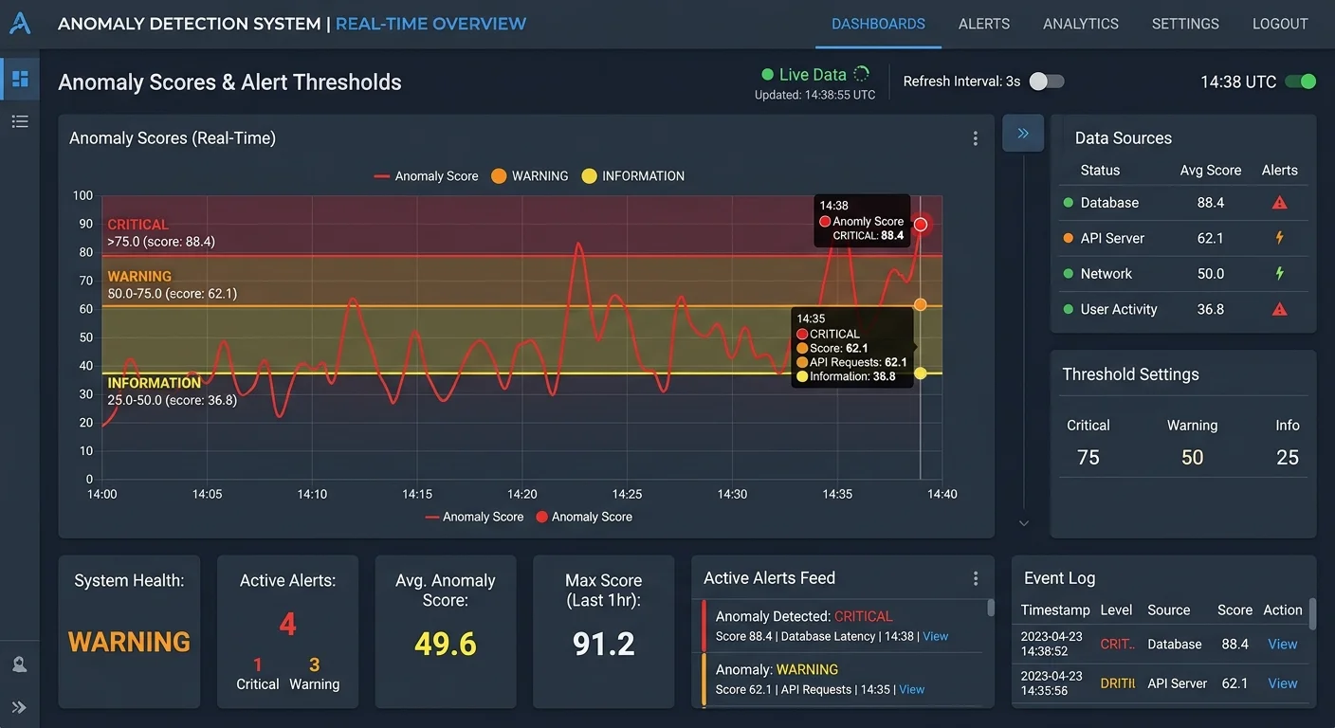This screenshot has height=728, width=1335.
Task: Open the SETTINGS tab
Action: [1185, 24]
